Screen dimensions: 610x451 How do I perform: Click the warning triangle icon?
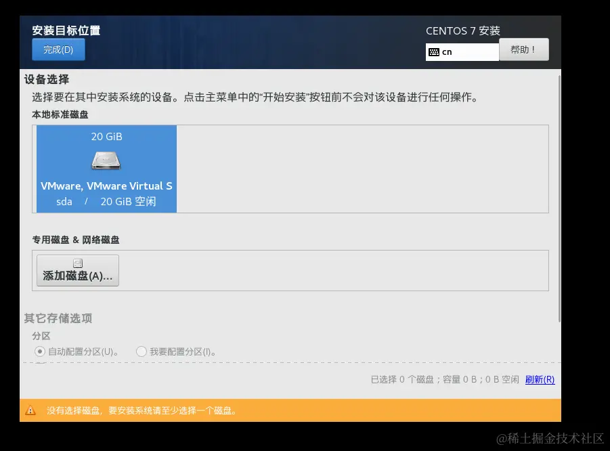point(30,410)
